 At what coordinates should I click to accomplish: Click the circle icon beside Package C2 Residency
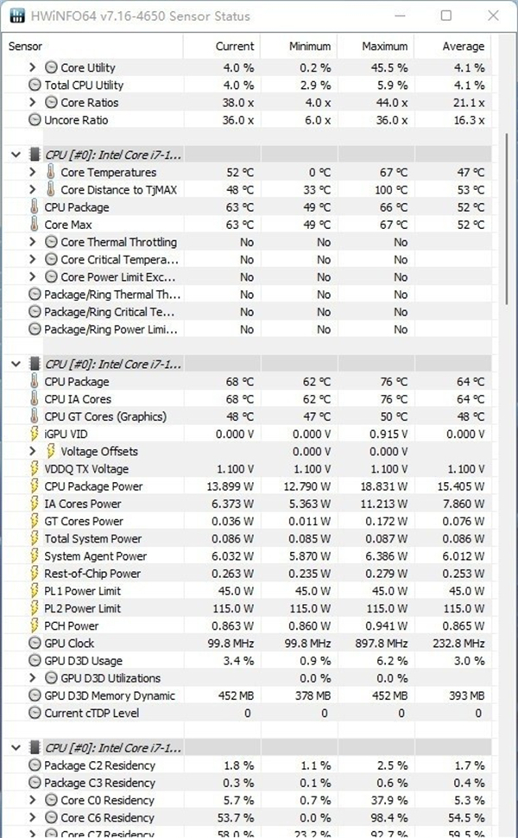coord(35,765)
